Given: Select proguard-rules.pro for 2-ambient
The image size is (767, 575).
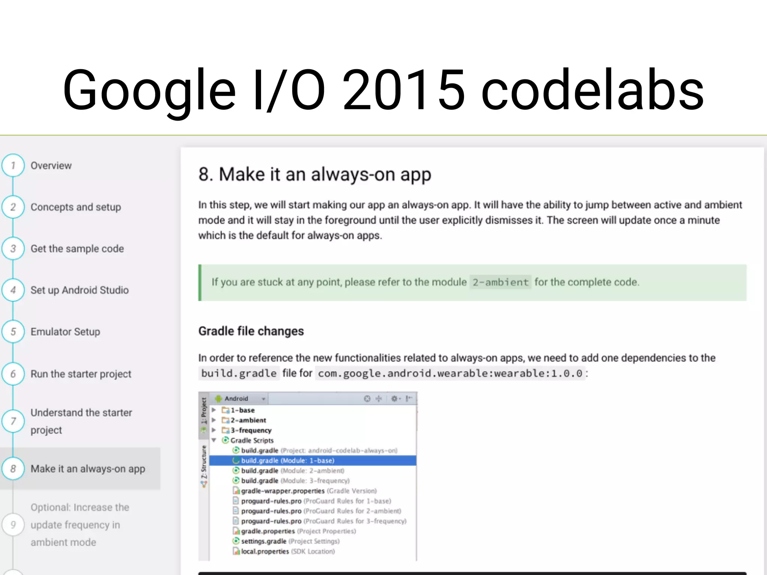Looking at the screenshot, I should pyautogui.click(x=317, y=511).
